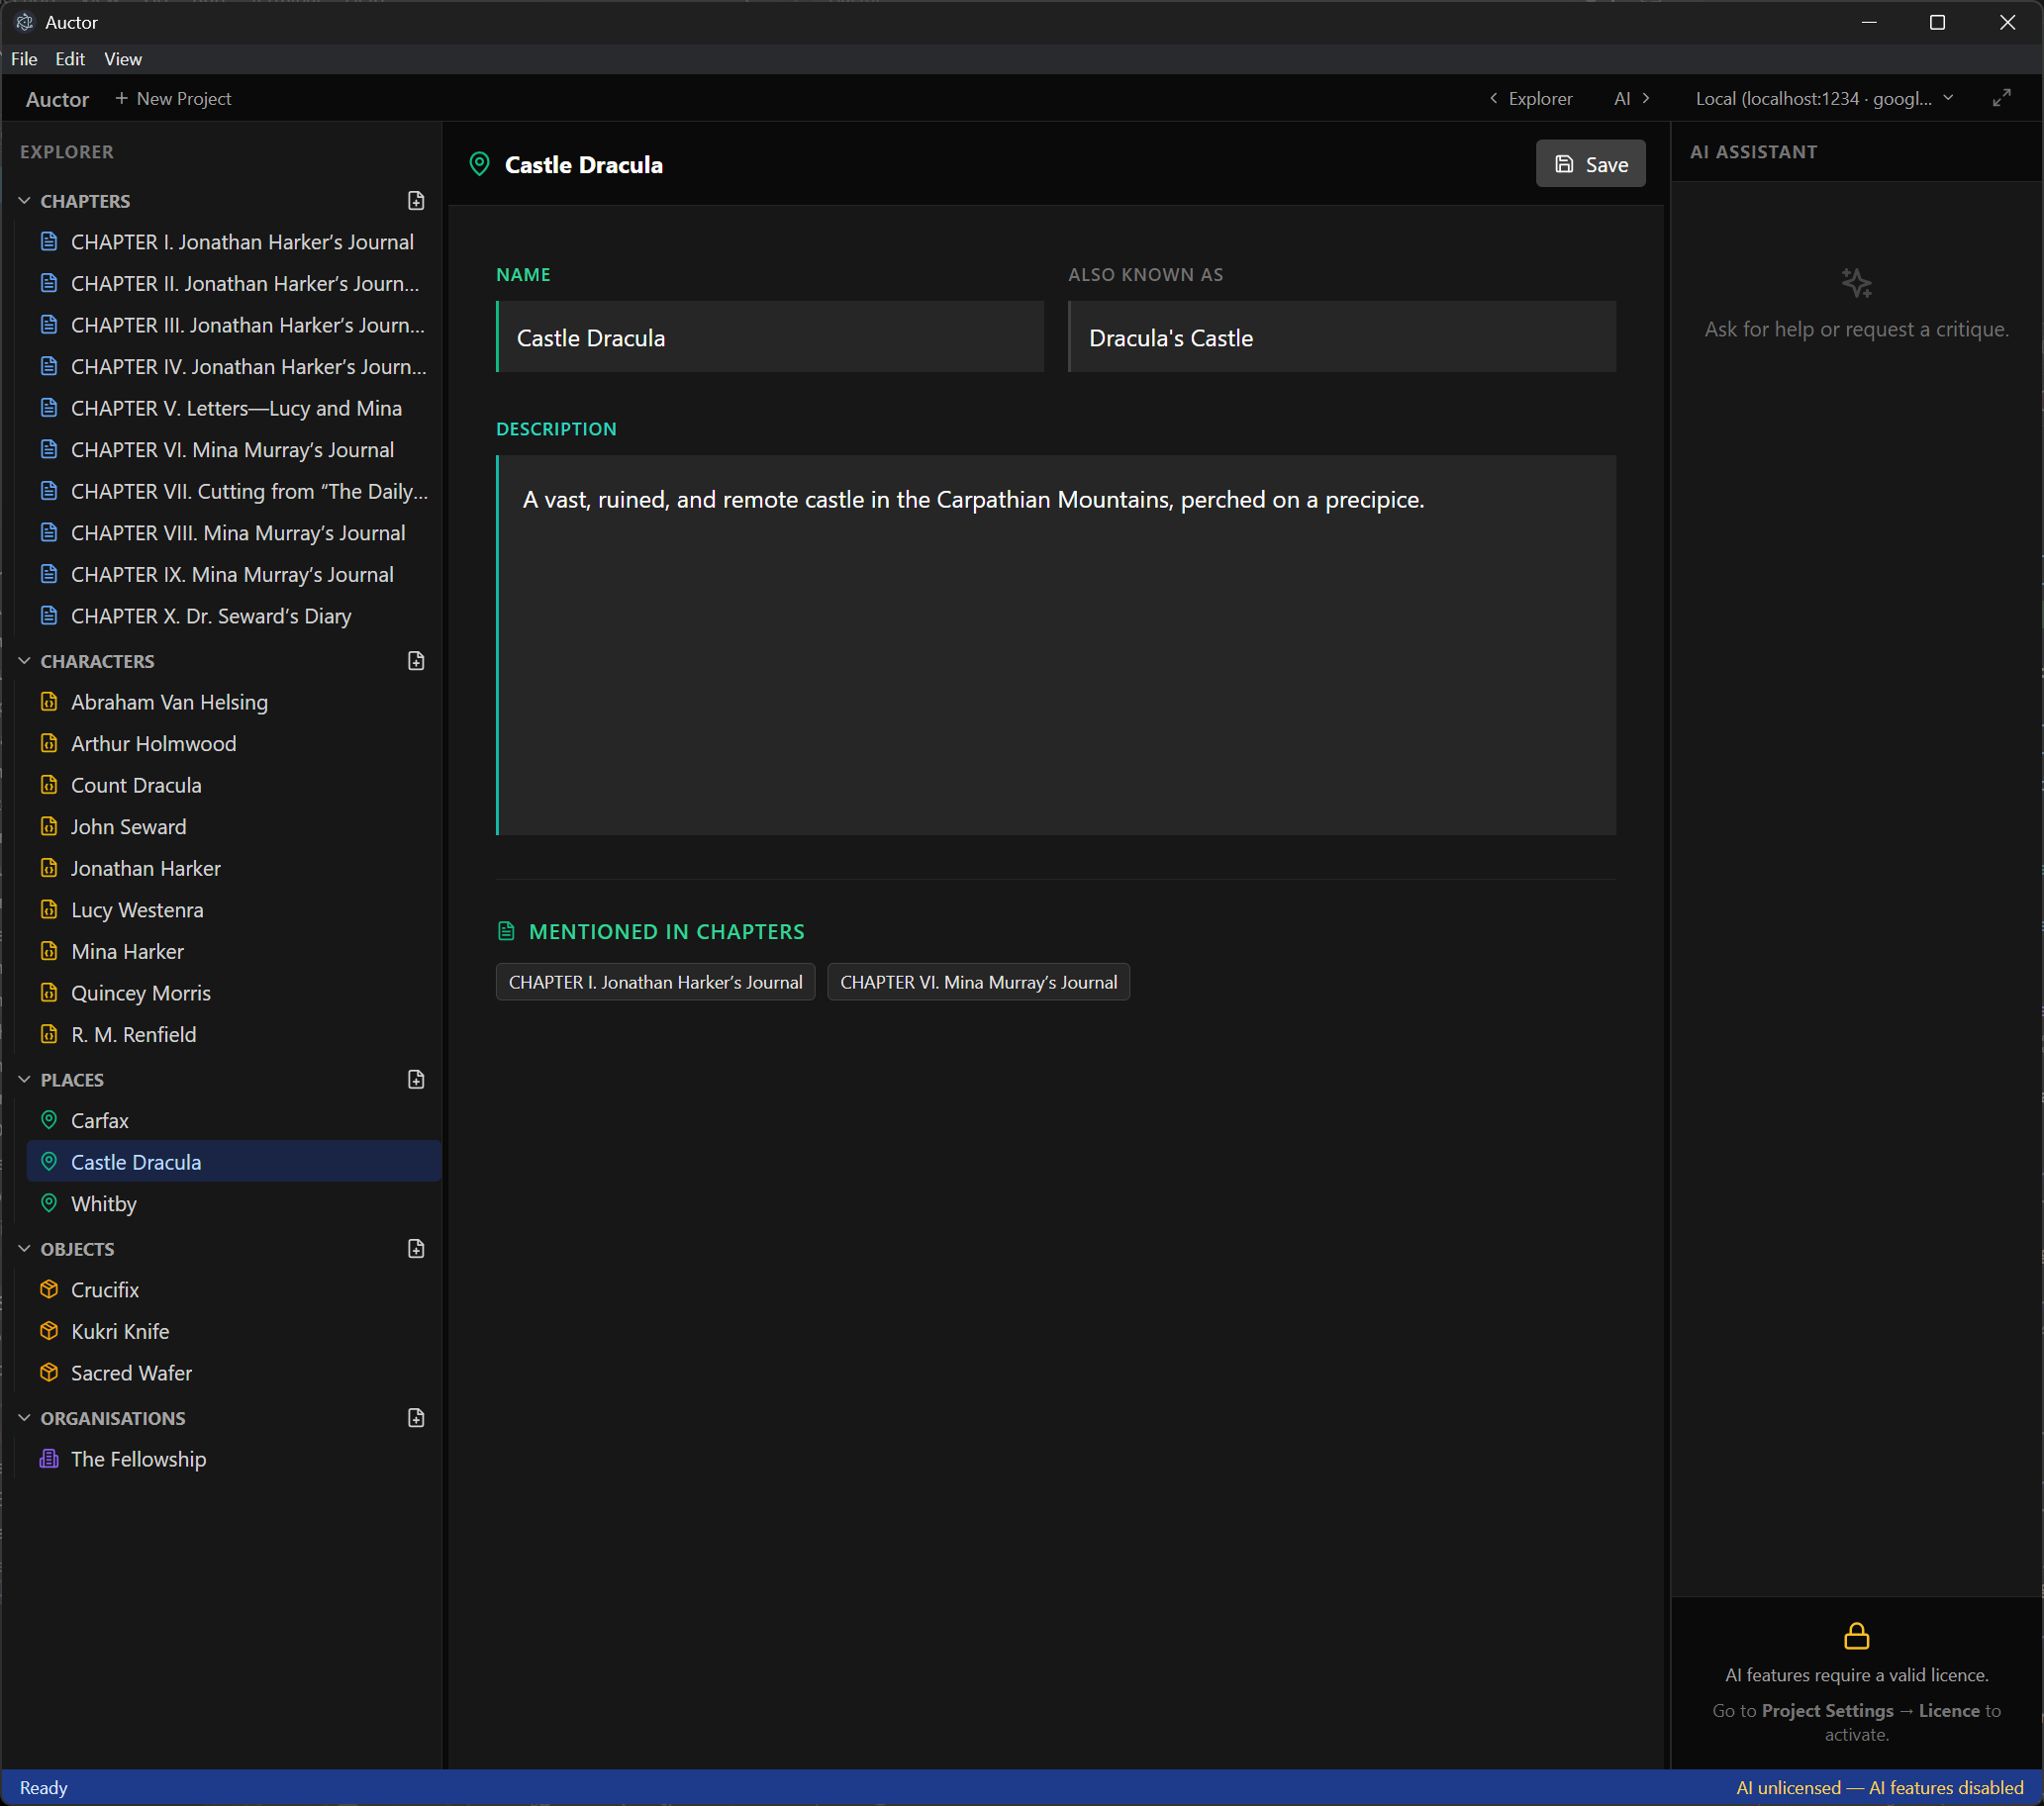Click the add new place icon
The image size is (2044, 1806).
coord(416,1079)
